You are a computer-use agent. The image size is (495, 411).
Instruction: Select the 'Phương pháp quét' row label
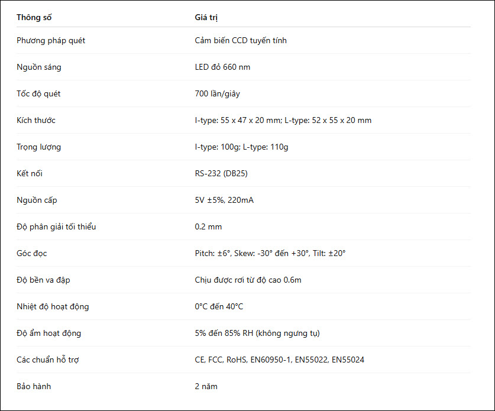click(x=51, y=40)
